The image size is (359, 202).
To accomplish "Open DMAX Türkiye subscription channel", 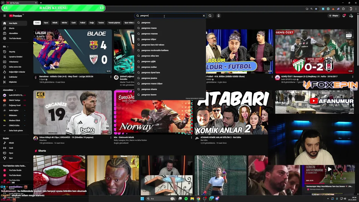I will pyautogui.click(x=14, y=100).
